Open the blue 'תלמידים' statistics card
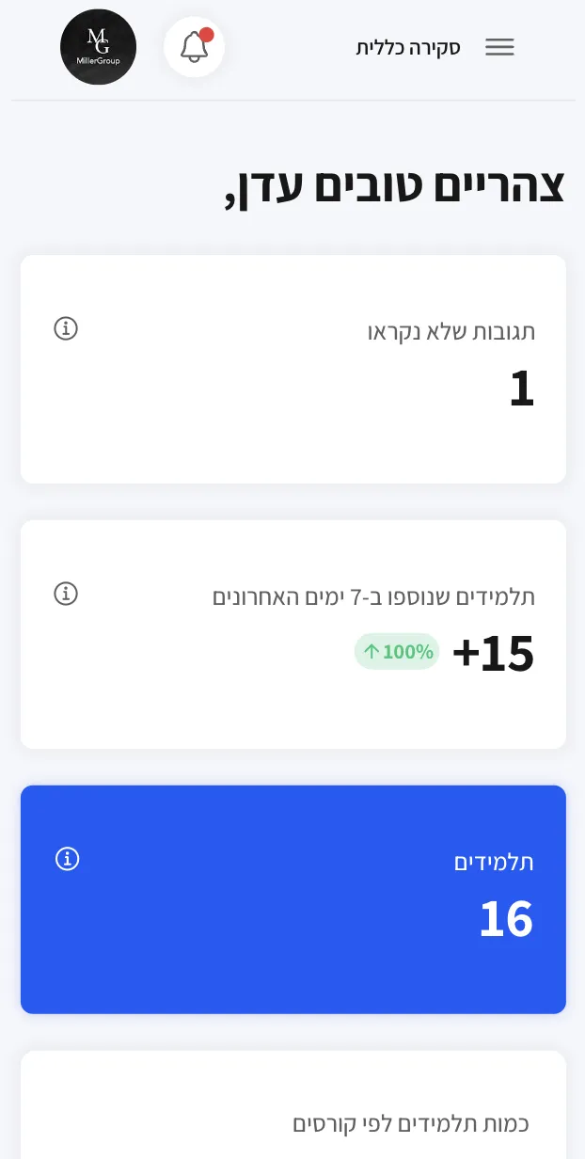This screenshot has width=585, height=1159. coord(292,898)
